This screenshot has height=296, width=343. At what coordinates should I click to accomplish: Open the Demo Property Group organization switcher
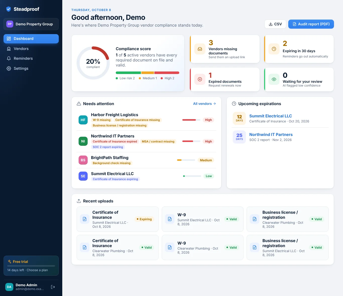tap(31, 24)
